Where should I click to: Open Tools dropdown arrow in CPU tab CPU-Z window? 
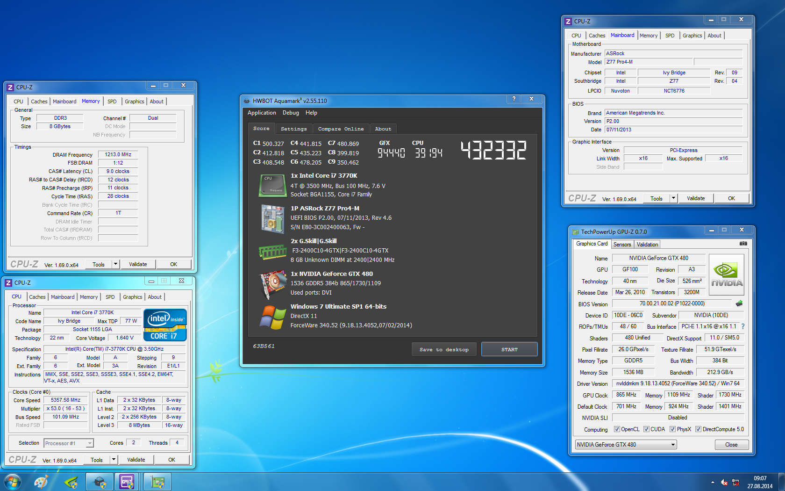(114, 460)
